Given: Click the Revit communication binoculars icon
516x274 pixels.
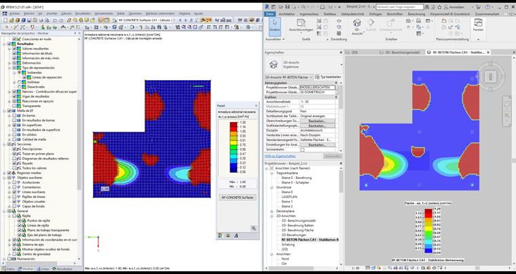Looking at the screenshot, I should pos(427,7).
